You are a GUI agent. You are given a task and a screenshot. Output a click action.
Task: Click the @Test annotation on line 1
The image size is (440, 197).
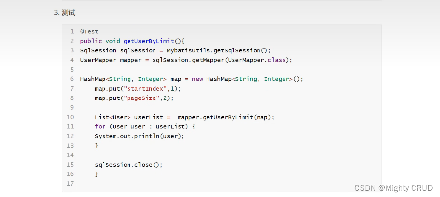pyautogui.click(x=89, y=31)
